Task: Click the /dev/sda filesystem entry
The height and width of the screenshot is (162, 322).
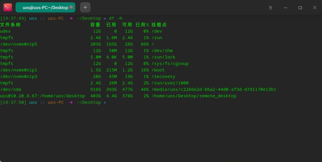Action: tap(11, 89)
